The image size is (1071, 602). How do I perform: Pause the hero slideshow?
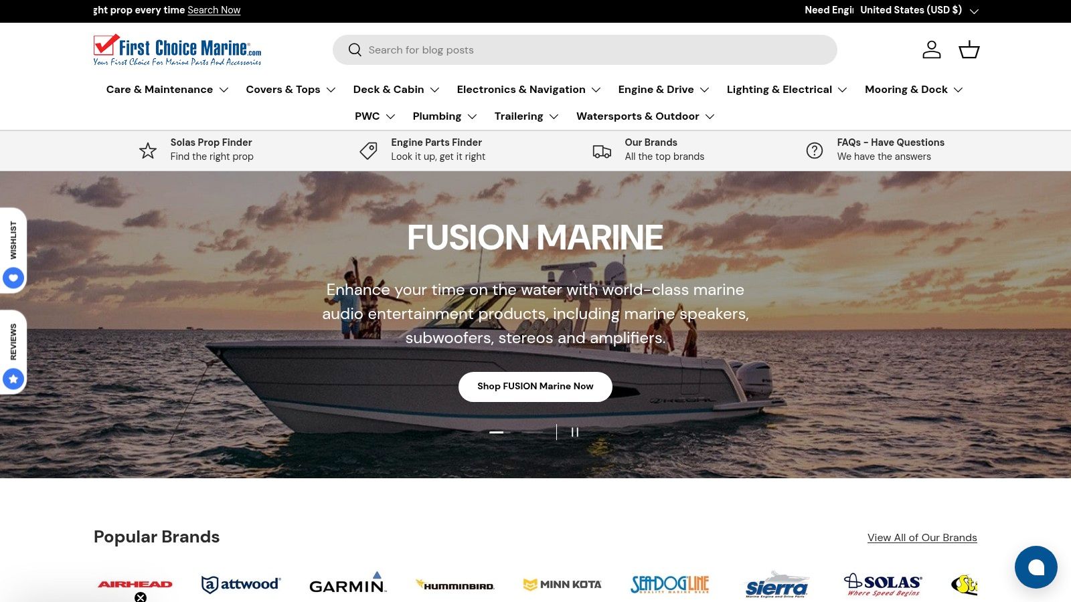tap(574, 432)
